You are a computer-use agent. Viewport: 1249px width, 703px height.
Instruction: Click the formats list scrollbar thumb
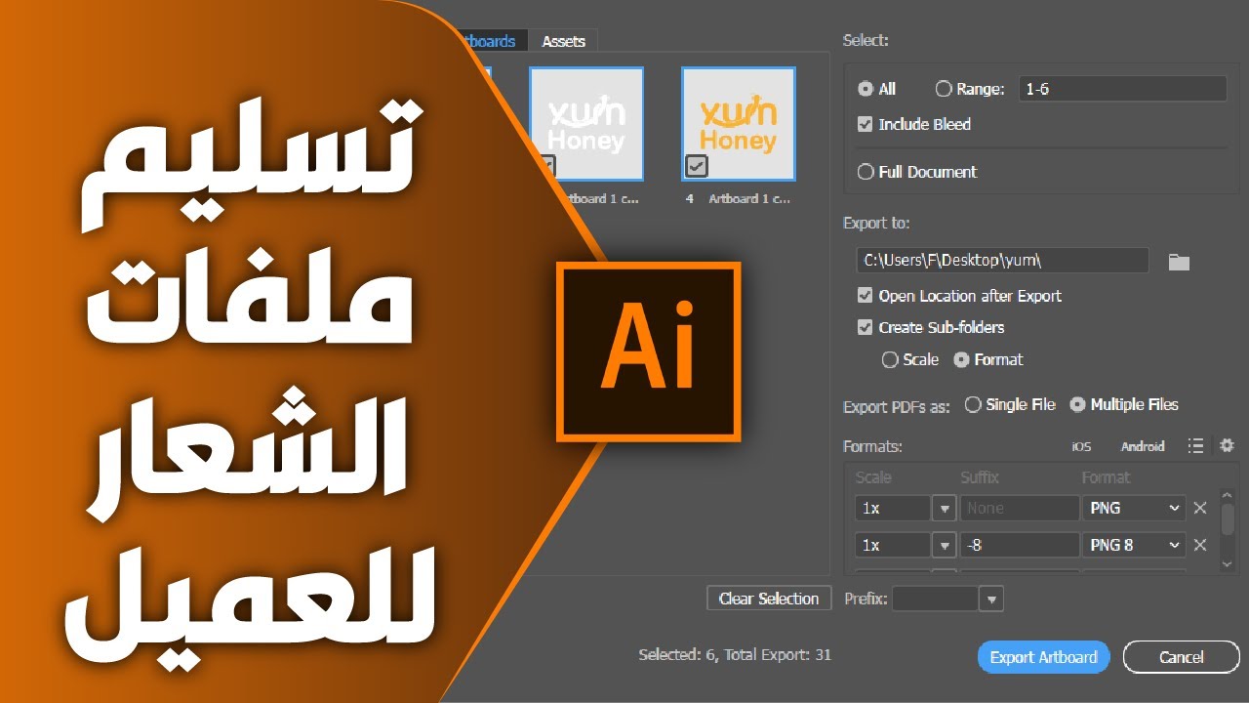coord(1228,519)
